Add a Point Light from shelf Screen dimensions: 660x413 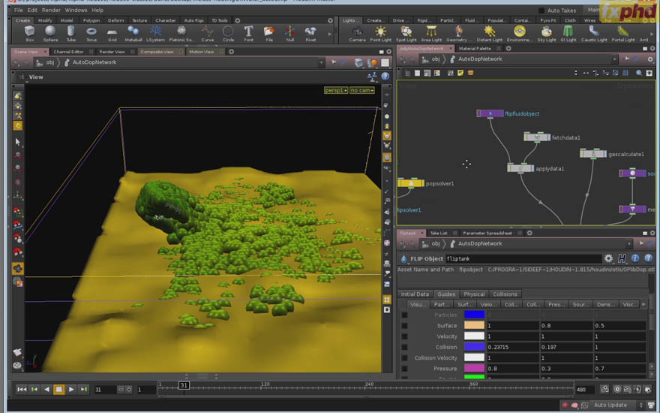tap(380, 34)
